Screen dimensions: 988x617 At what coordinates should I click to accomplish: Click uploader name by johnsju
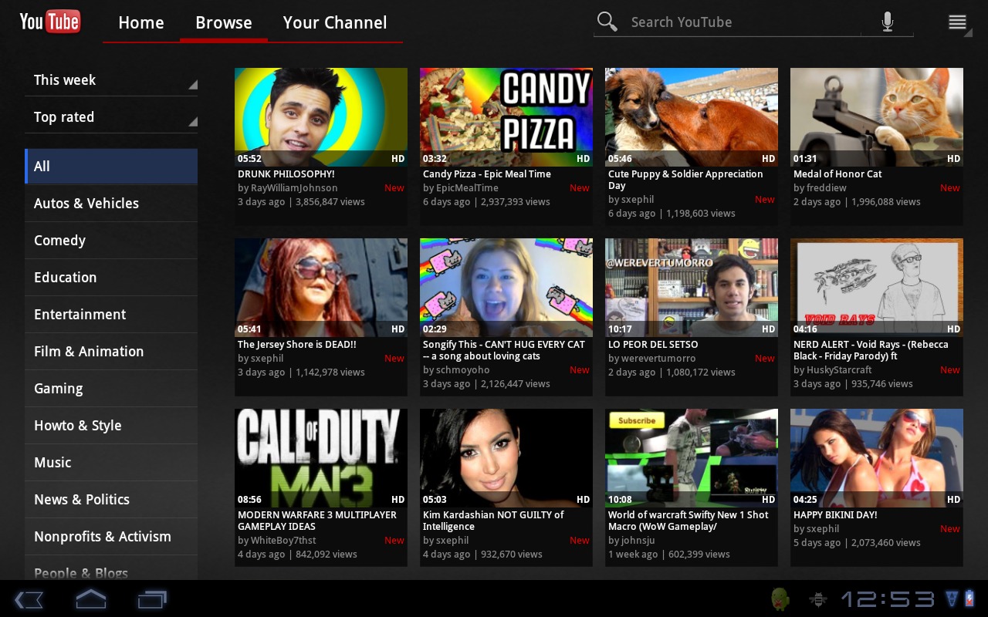631,541
